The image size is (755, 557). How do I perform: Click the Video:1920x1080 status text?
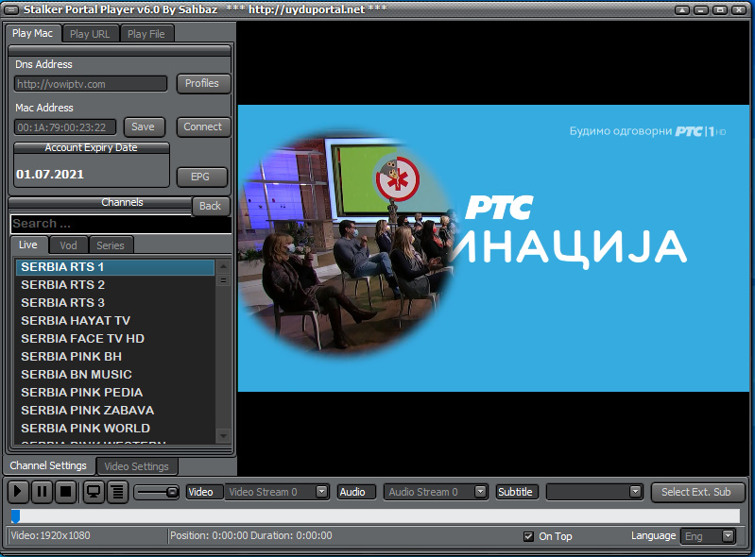coord(51,535)
